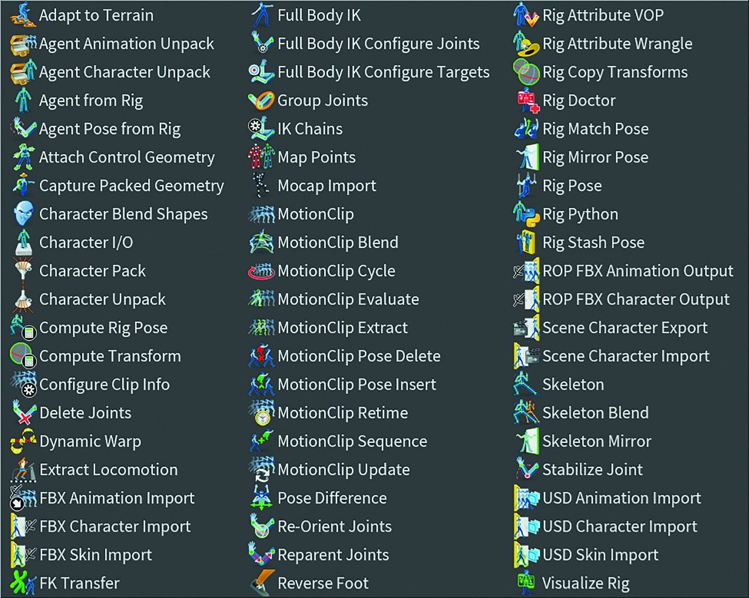Select the USD Character Import entry
Viewport: 749px width, 598px height.
[x=619, y=526]
